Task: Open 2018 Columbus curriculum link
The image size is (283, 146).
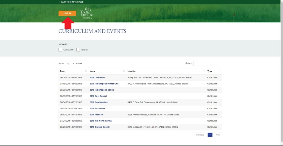Action: (97, 78)
